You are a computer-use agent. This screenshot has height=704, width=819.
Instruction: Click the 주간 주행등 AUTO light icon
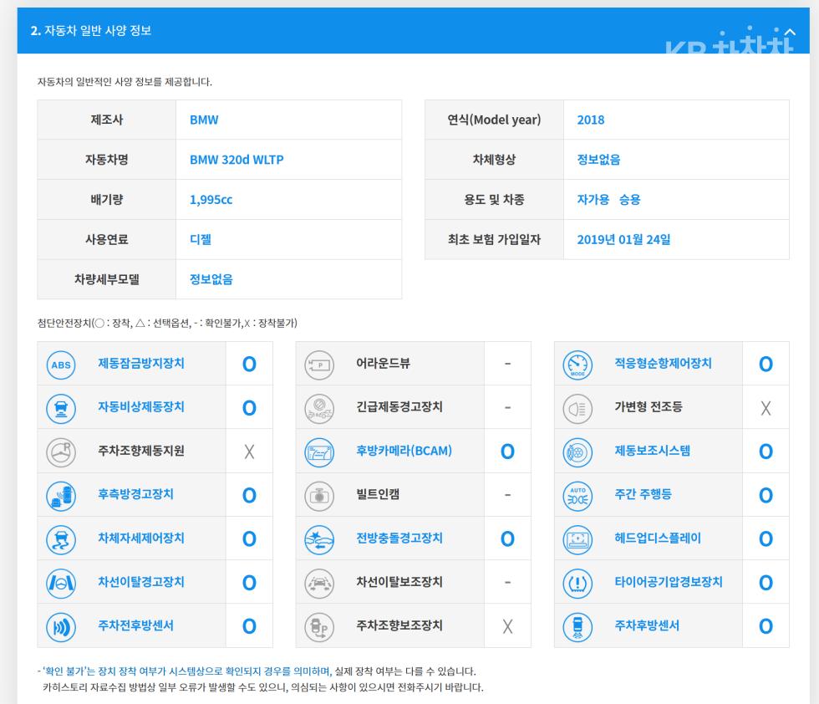point(577,496)
